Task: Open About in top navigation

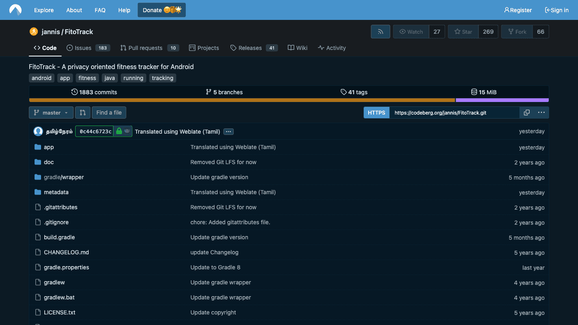Action: pyautogui.click(x=74, y=10)
